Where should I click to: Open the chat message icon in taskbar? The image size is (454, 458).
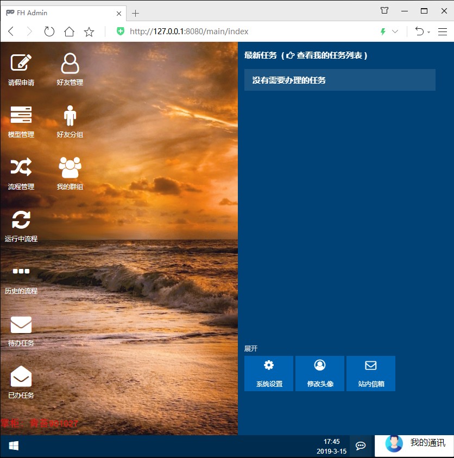[x=361, y=446]
